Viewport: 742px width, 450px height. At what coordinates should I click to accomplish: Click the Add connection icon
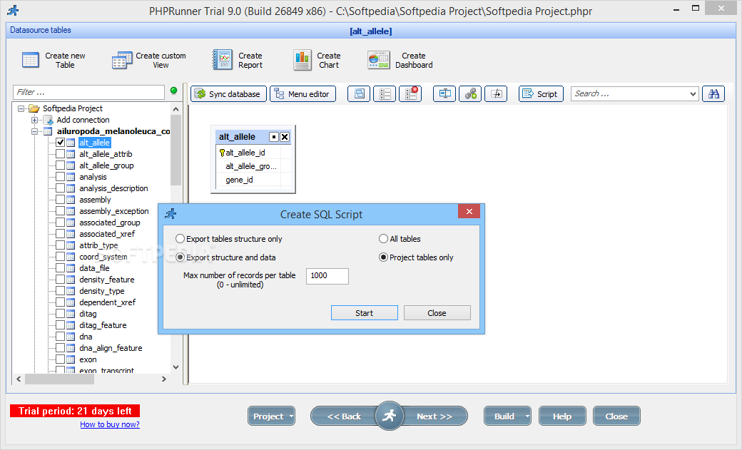[49, 120]
